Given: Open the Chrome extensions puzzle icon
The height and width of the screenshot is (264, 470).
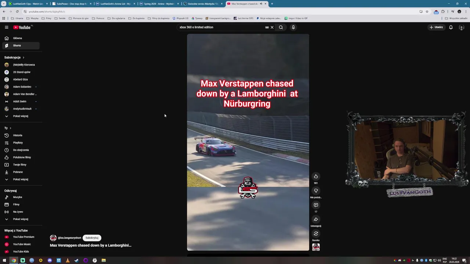Looking at the screenshot, I should pos(443,11).
